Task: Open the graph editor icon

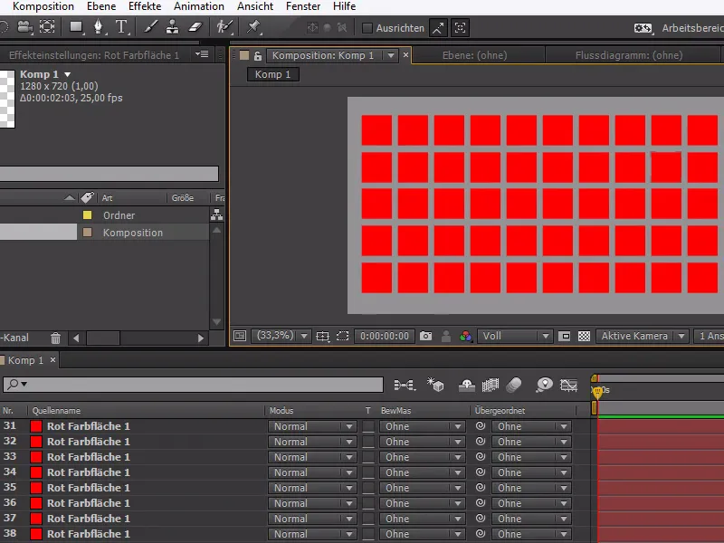Action: tap(569, 385)
